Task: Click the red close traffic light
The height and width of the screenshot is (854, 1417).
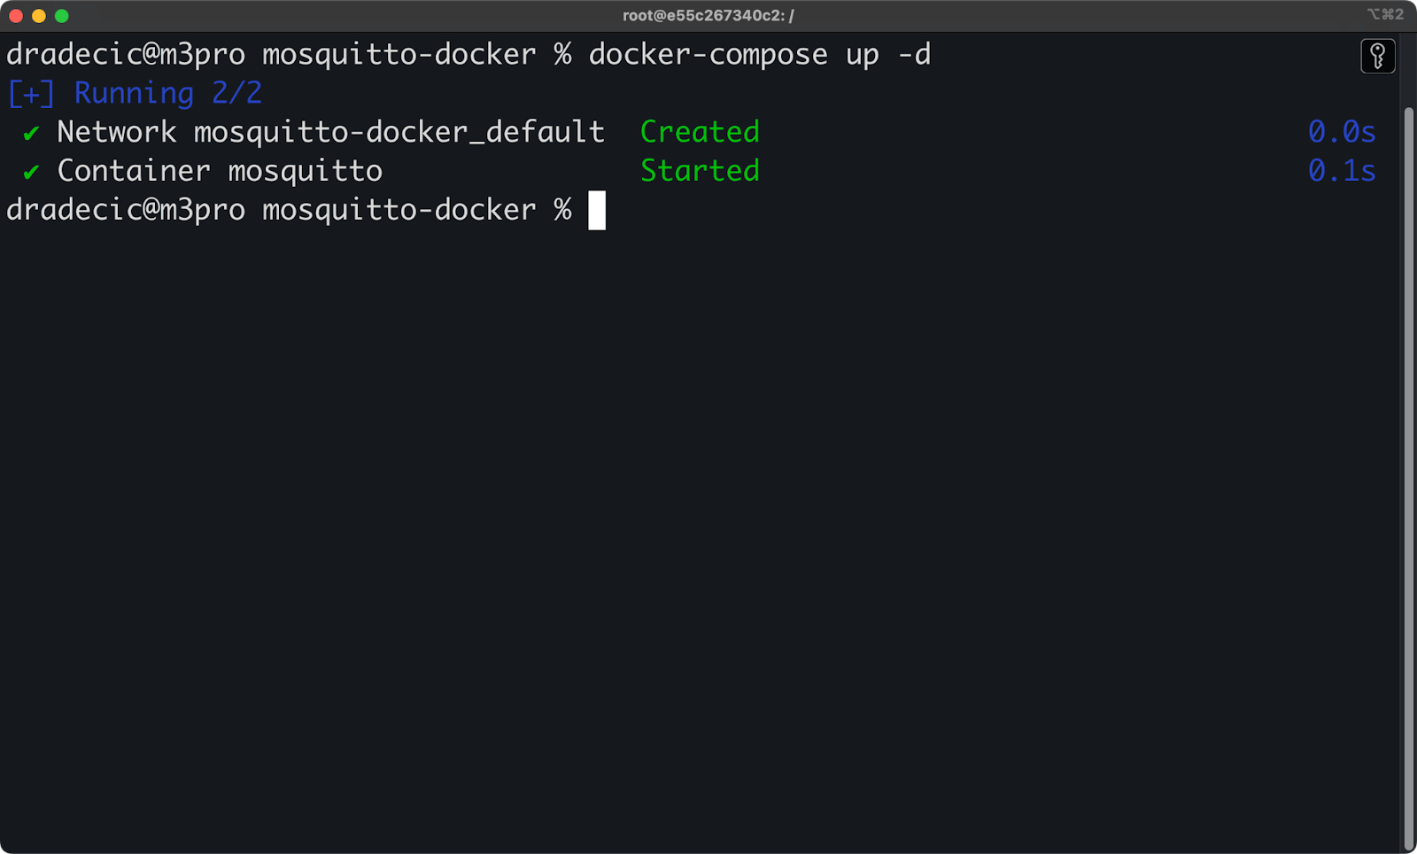Action: coord(14,14)
